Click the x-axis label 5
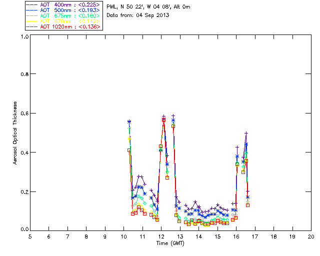 30,236
